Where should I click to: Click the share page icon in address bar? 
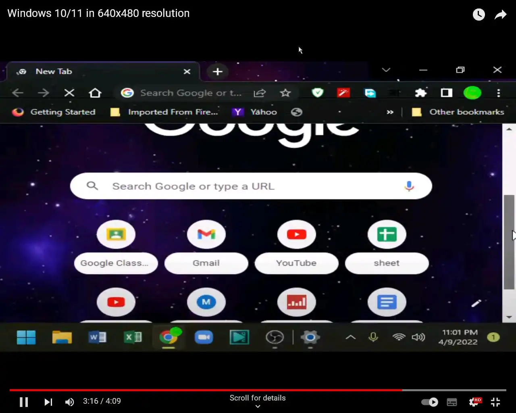pos(260,93)
